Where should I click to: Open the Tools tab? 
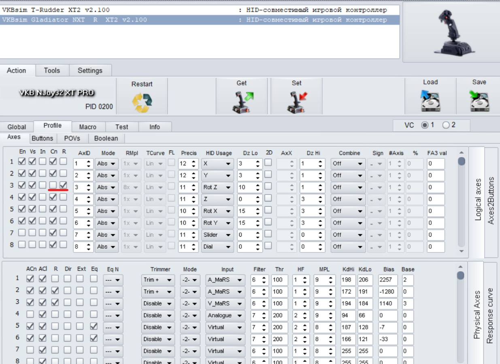52,70
